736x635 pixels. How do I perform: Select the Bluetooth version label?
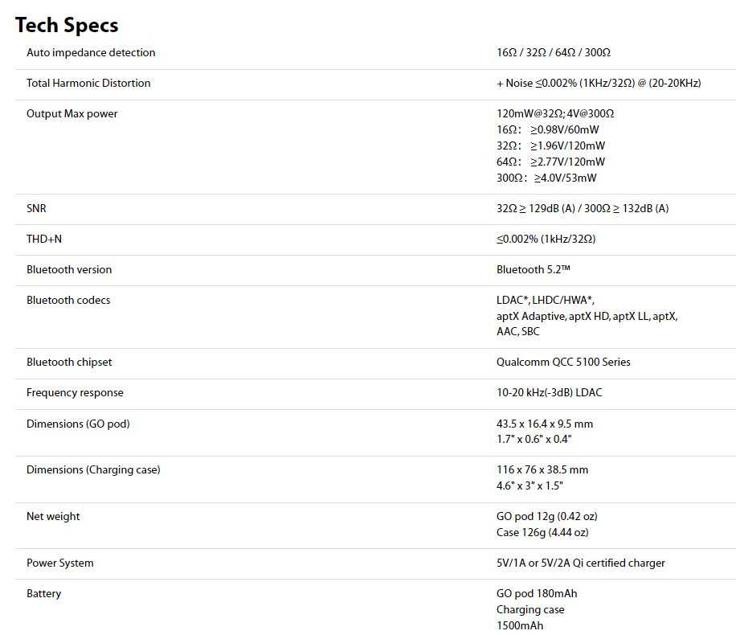pos(69,270)
